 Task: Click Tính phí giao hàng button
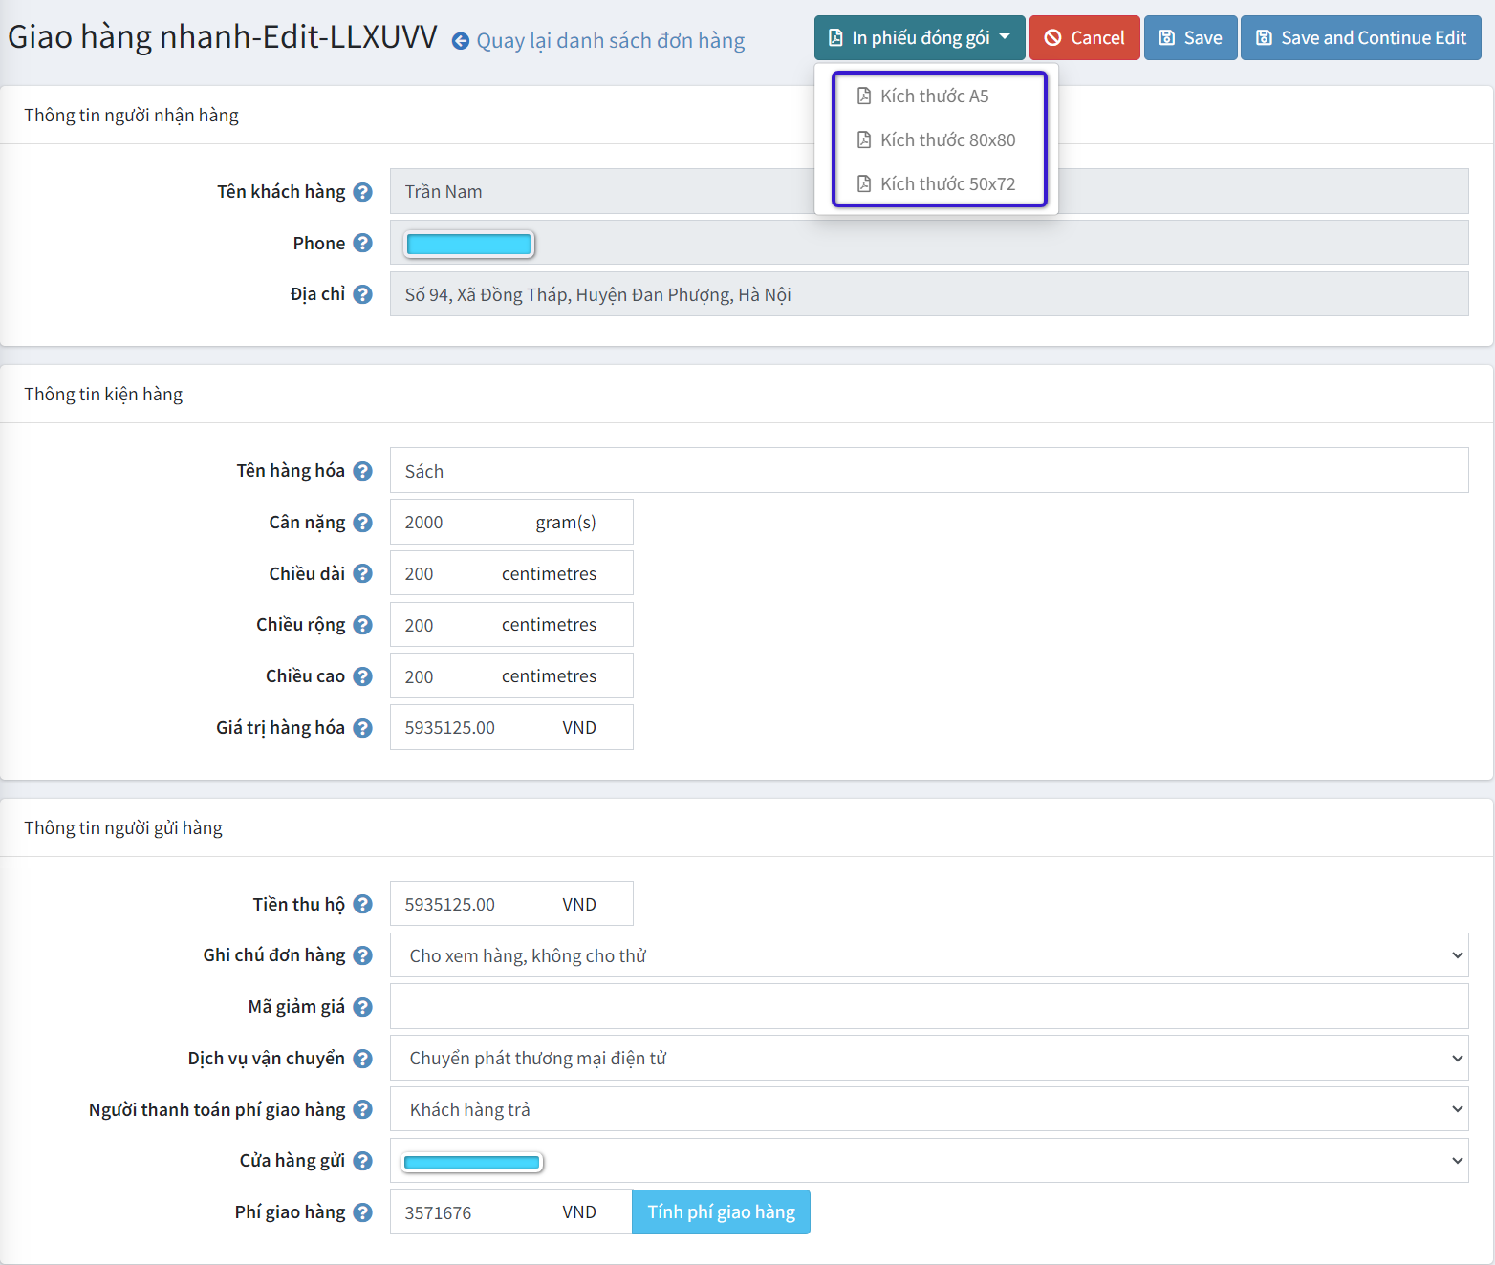(x=721, y=1212)
